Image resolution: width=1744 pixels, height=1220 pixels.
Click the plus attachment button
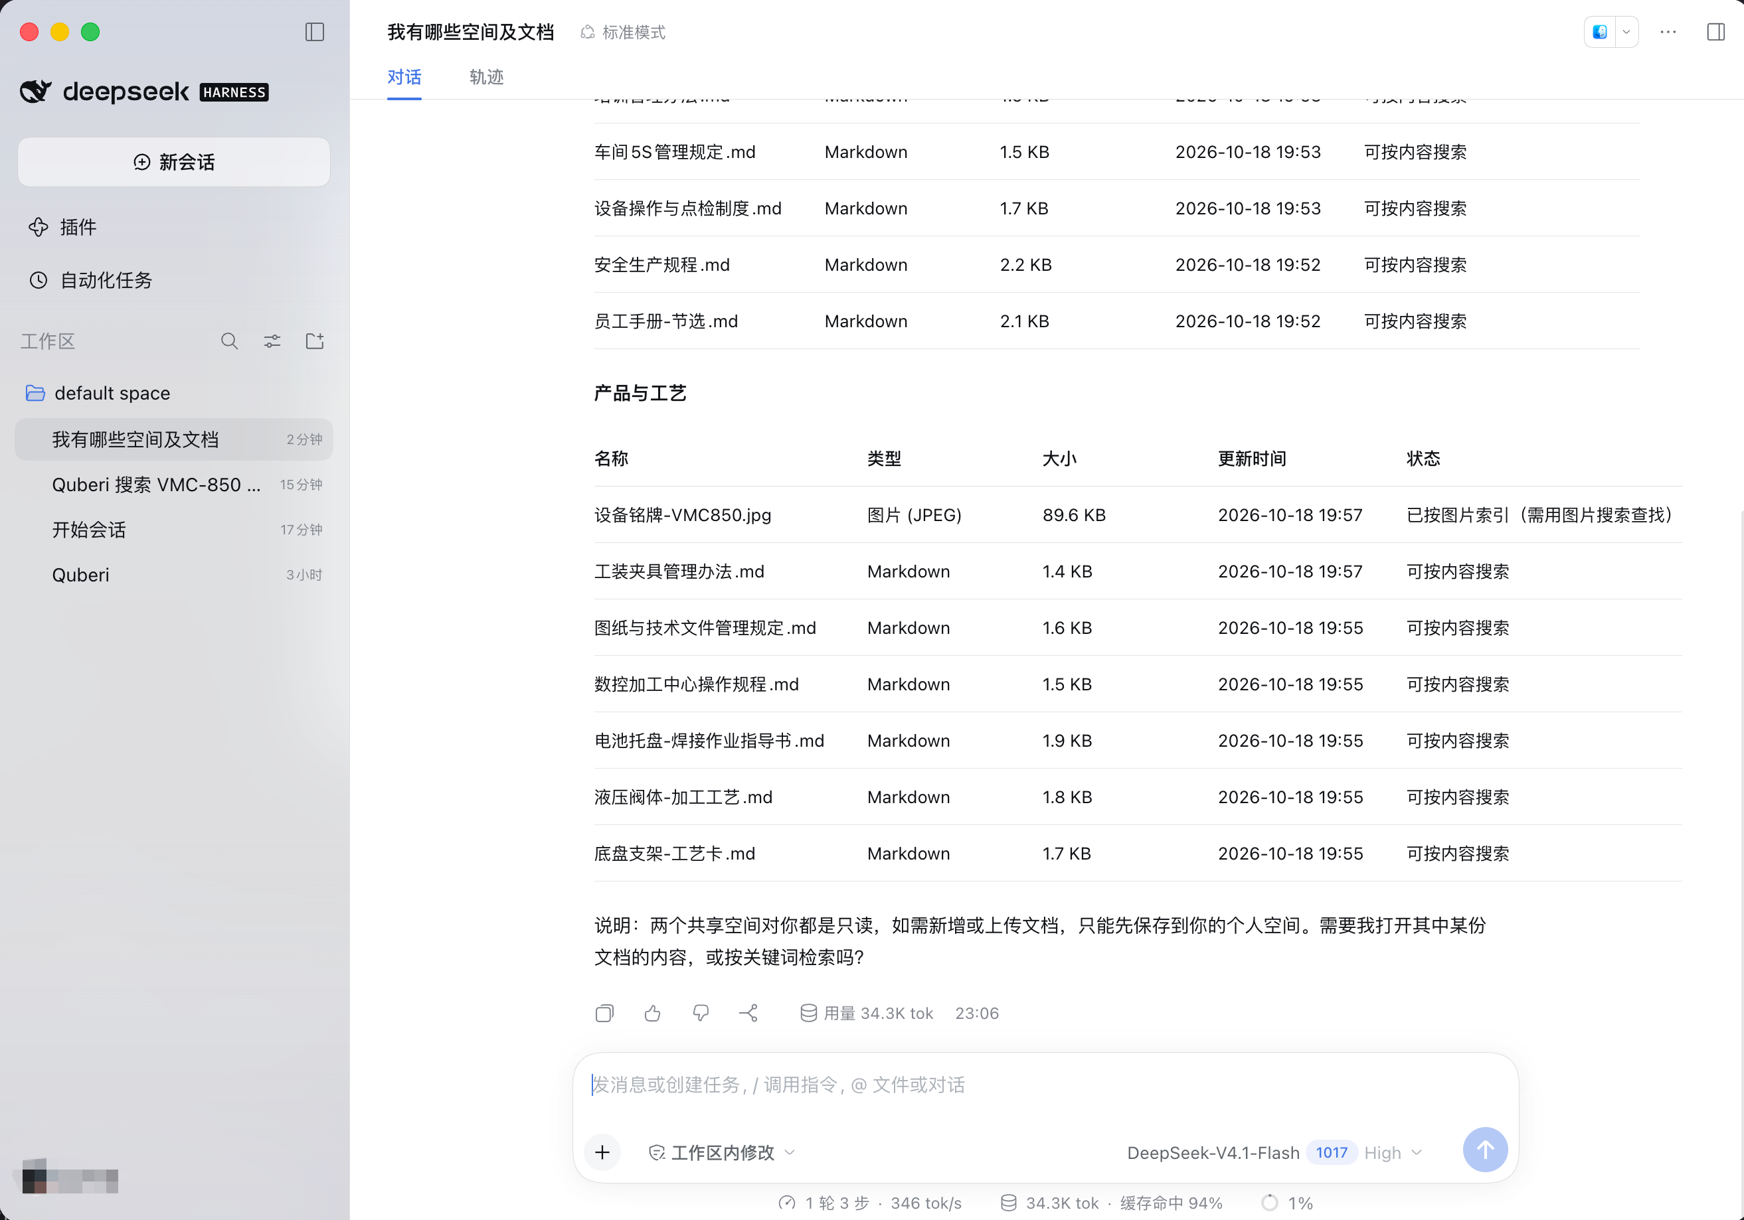click(x=602, y=1152)
